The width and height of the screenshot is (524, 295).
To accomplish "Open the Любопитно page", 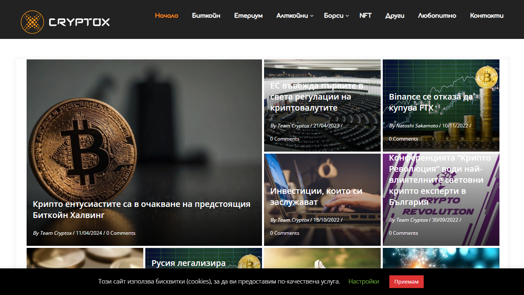I will [437, 16].
